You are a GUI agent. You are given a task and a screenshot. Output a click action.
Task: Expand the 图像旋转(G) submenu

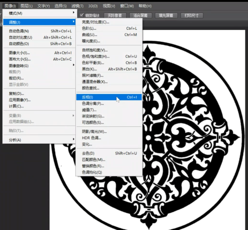(39, 66)
